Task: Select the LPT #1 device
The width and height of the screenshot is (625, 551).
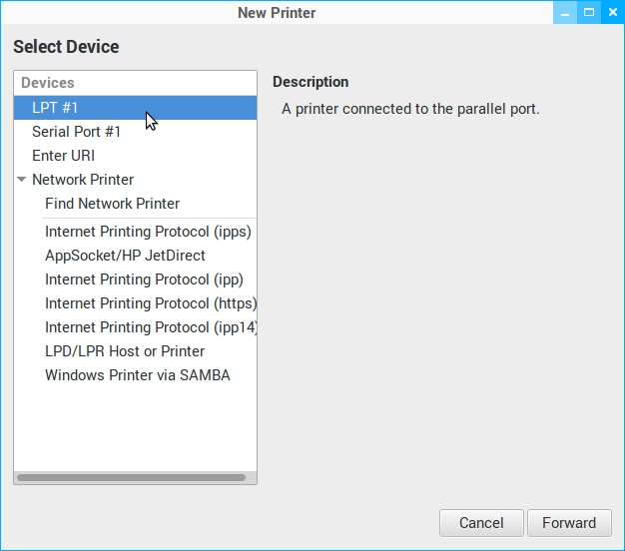Action: 55,108
